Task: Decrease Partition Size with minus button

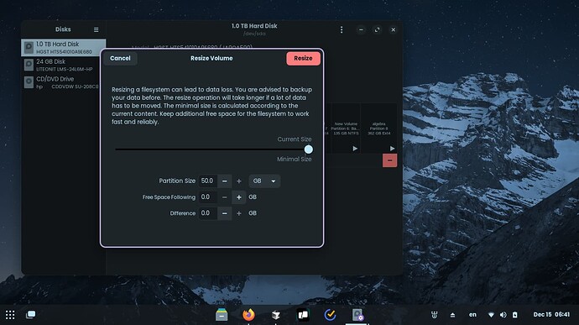Action: coord(225,181)
